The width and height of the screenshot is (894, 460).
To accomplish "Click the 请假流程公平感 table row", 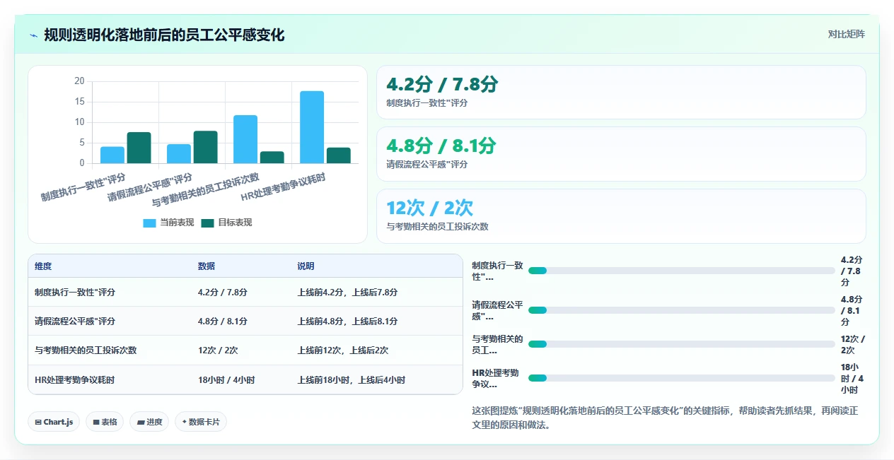I will (x=245, y=321).
